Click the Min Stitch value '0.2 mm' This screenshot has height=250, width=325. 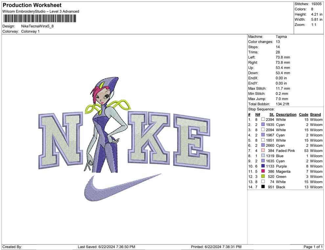click(282, 94)
